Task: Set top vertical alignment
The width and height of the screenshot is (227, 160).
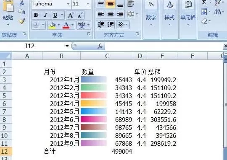Action: (101, 3)
